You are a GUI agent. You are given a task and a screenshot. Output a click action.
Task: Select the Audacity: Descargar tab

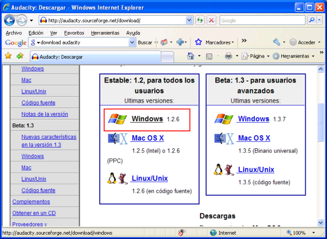point(95,56)
